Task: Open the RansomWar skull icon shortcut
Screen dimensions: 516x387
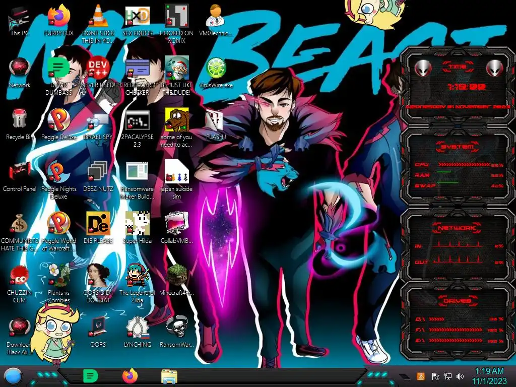Action: click(176, 333)
